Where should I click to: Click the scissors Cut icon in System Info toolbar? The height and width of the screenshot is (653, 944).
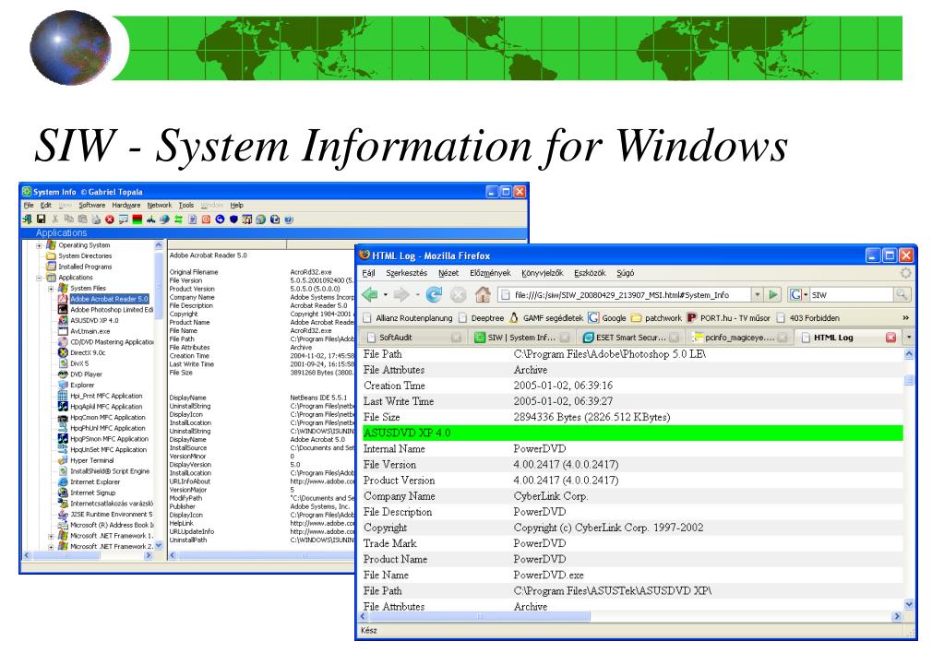[54, 220]
